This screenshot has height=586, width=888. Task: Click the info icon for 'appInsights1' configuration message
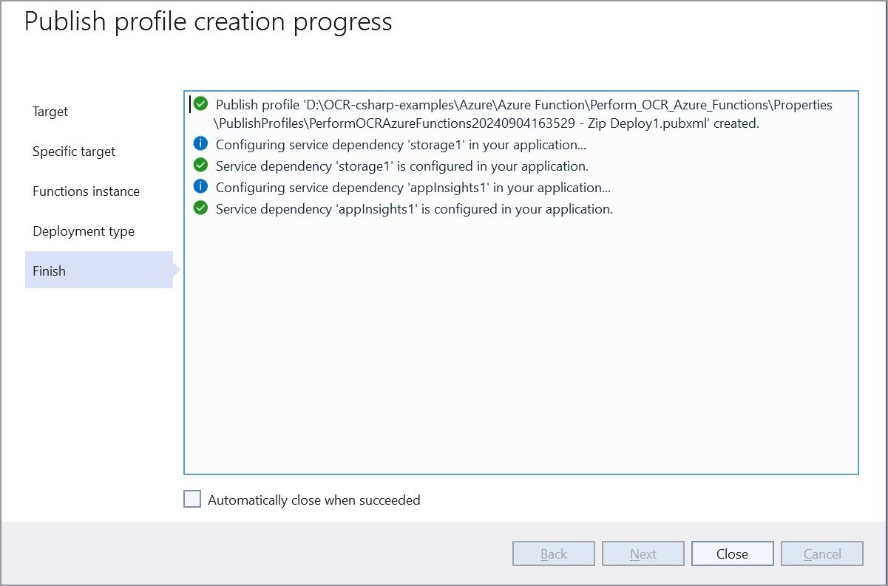tap(200, 186)
